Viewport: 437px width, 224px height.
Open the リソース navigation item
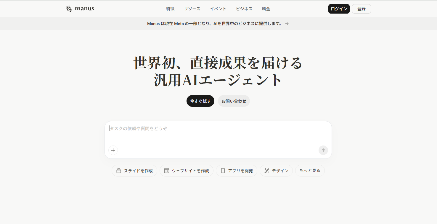[192, 9]
